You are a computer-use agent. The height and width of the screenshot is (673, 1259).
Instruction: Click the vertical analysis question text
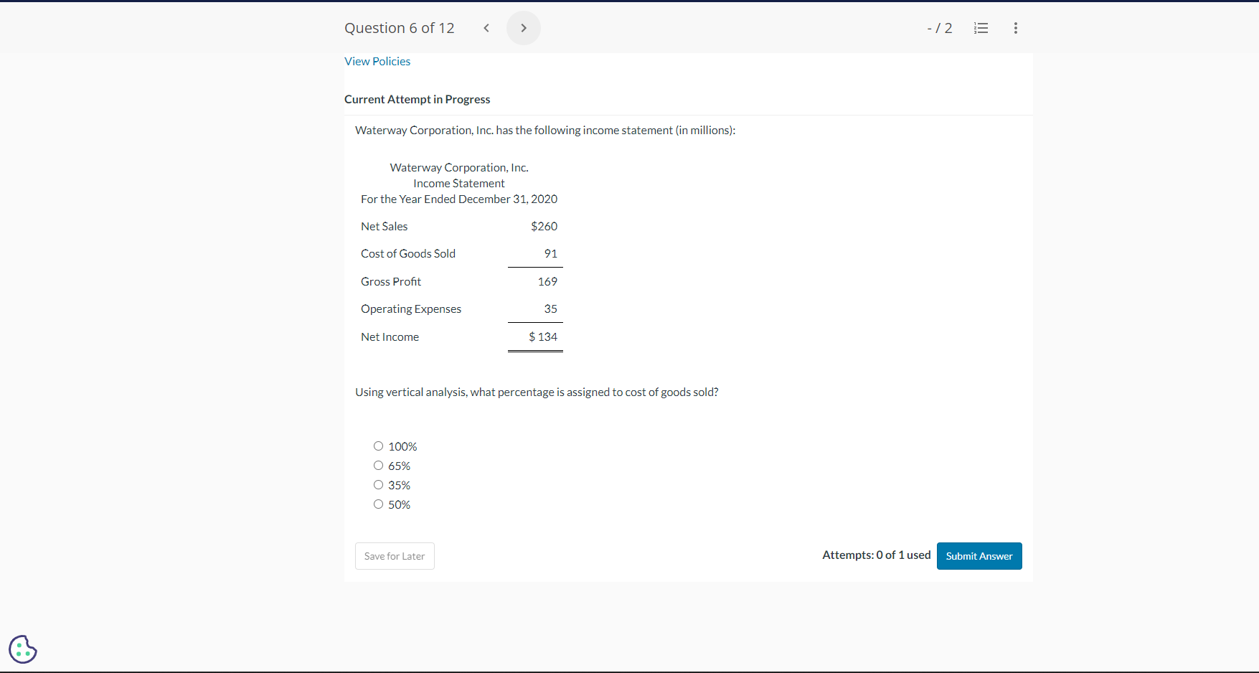coord(537,392)
